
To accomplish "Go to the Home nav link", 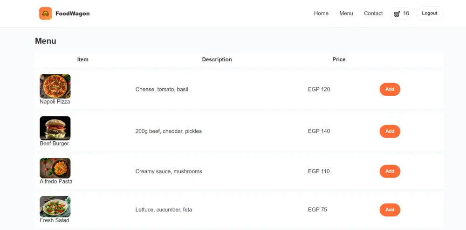I will coord(321,13).
